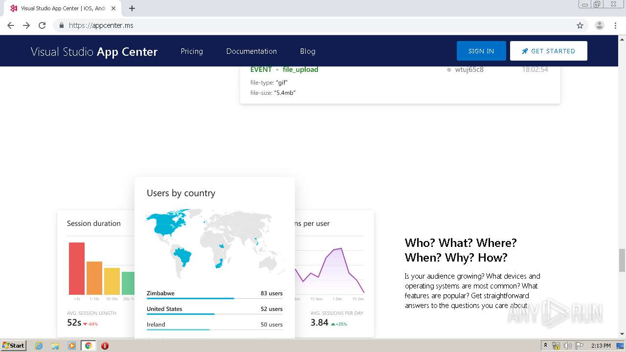Open the Windows Start menu
626x352 pixels.
point(13,345)
